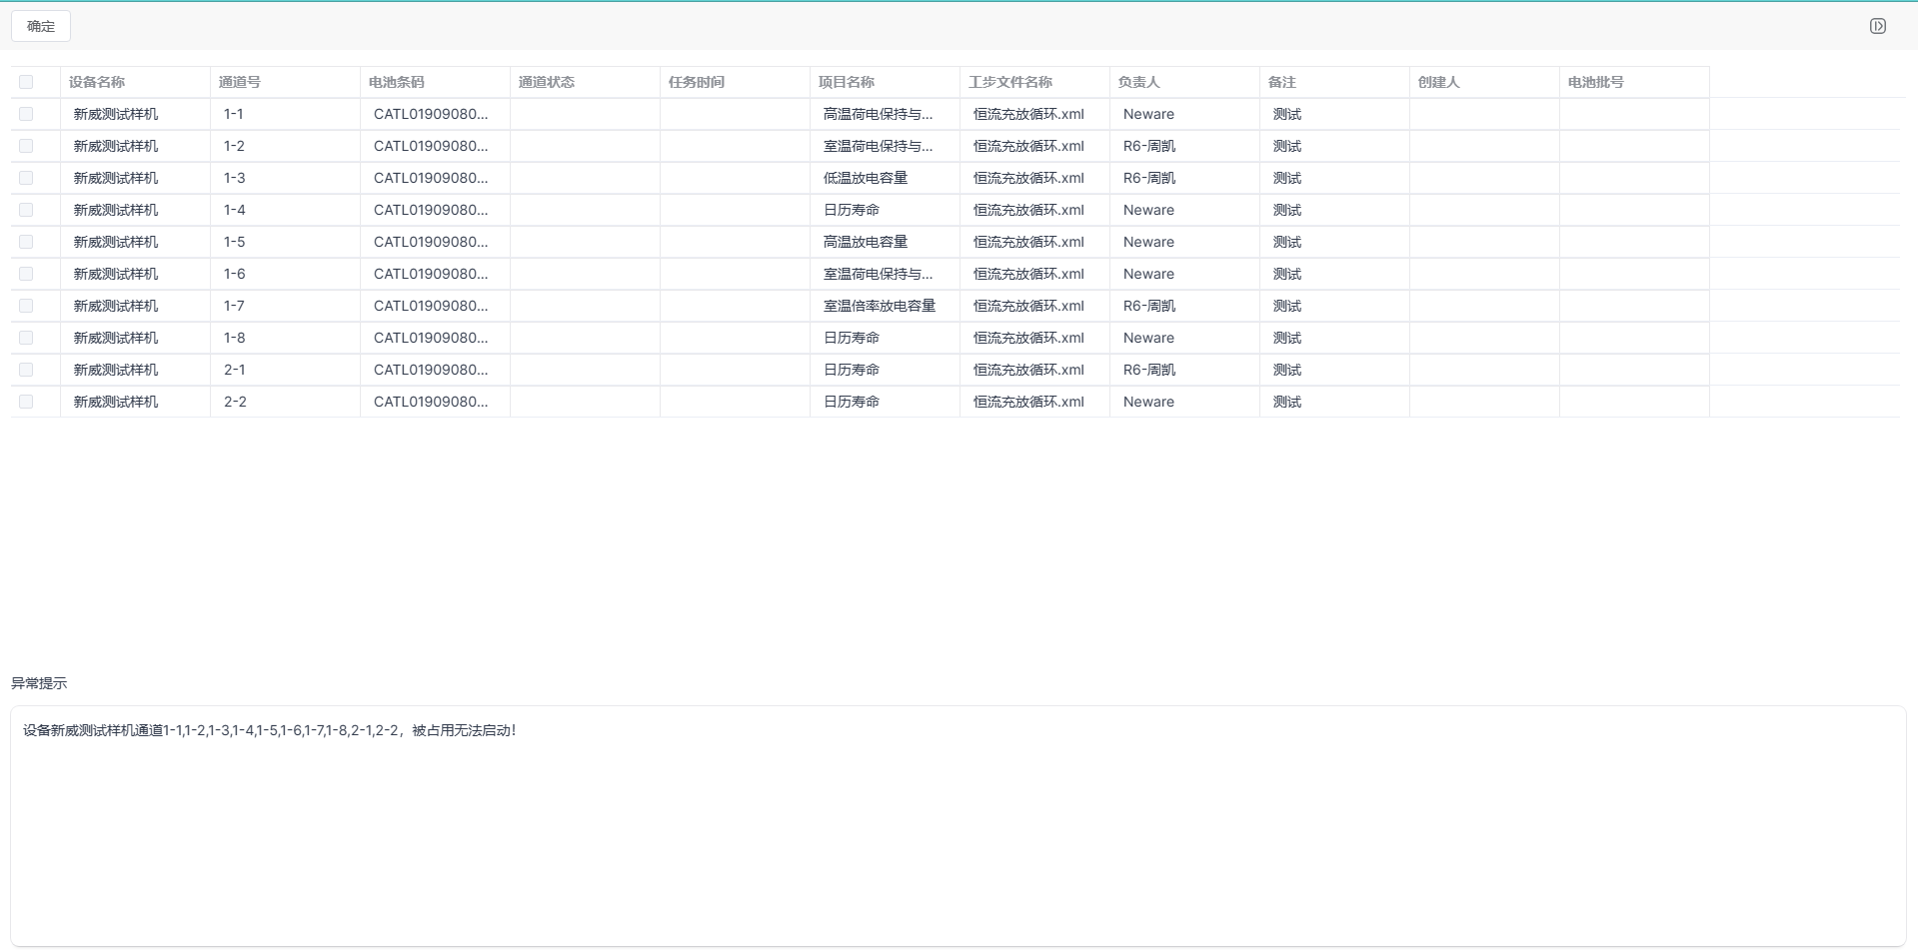Screen dimensions: 1918x950
Task: Click 测试 remark in row 1-7
Action: (x=1287, y=306)
